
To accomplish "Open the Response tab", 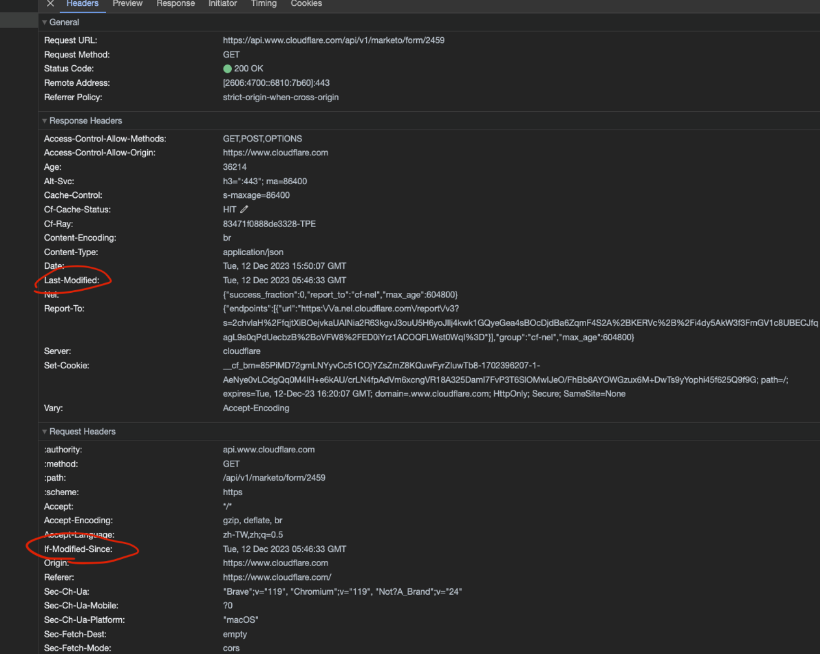I will tap(175, 3).
